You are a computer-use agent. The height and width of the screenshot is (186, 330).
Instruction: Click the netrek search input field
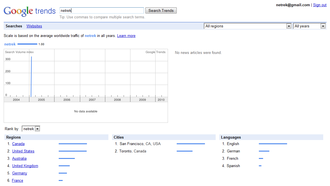click(102, 10)
